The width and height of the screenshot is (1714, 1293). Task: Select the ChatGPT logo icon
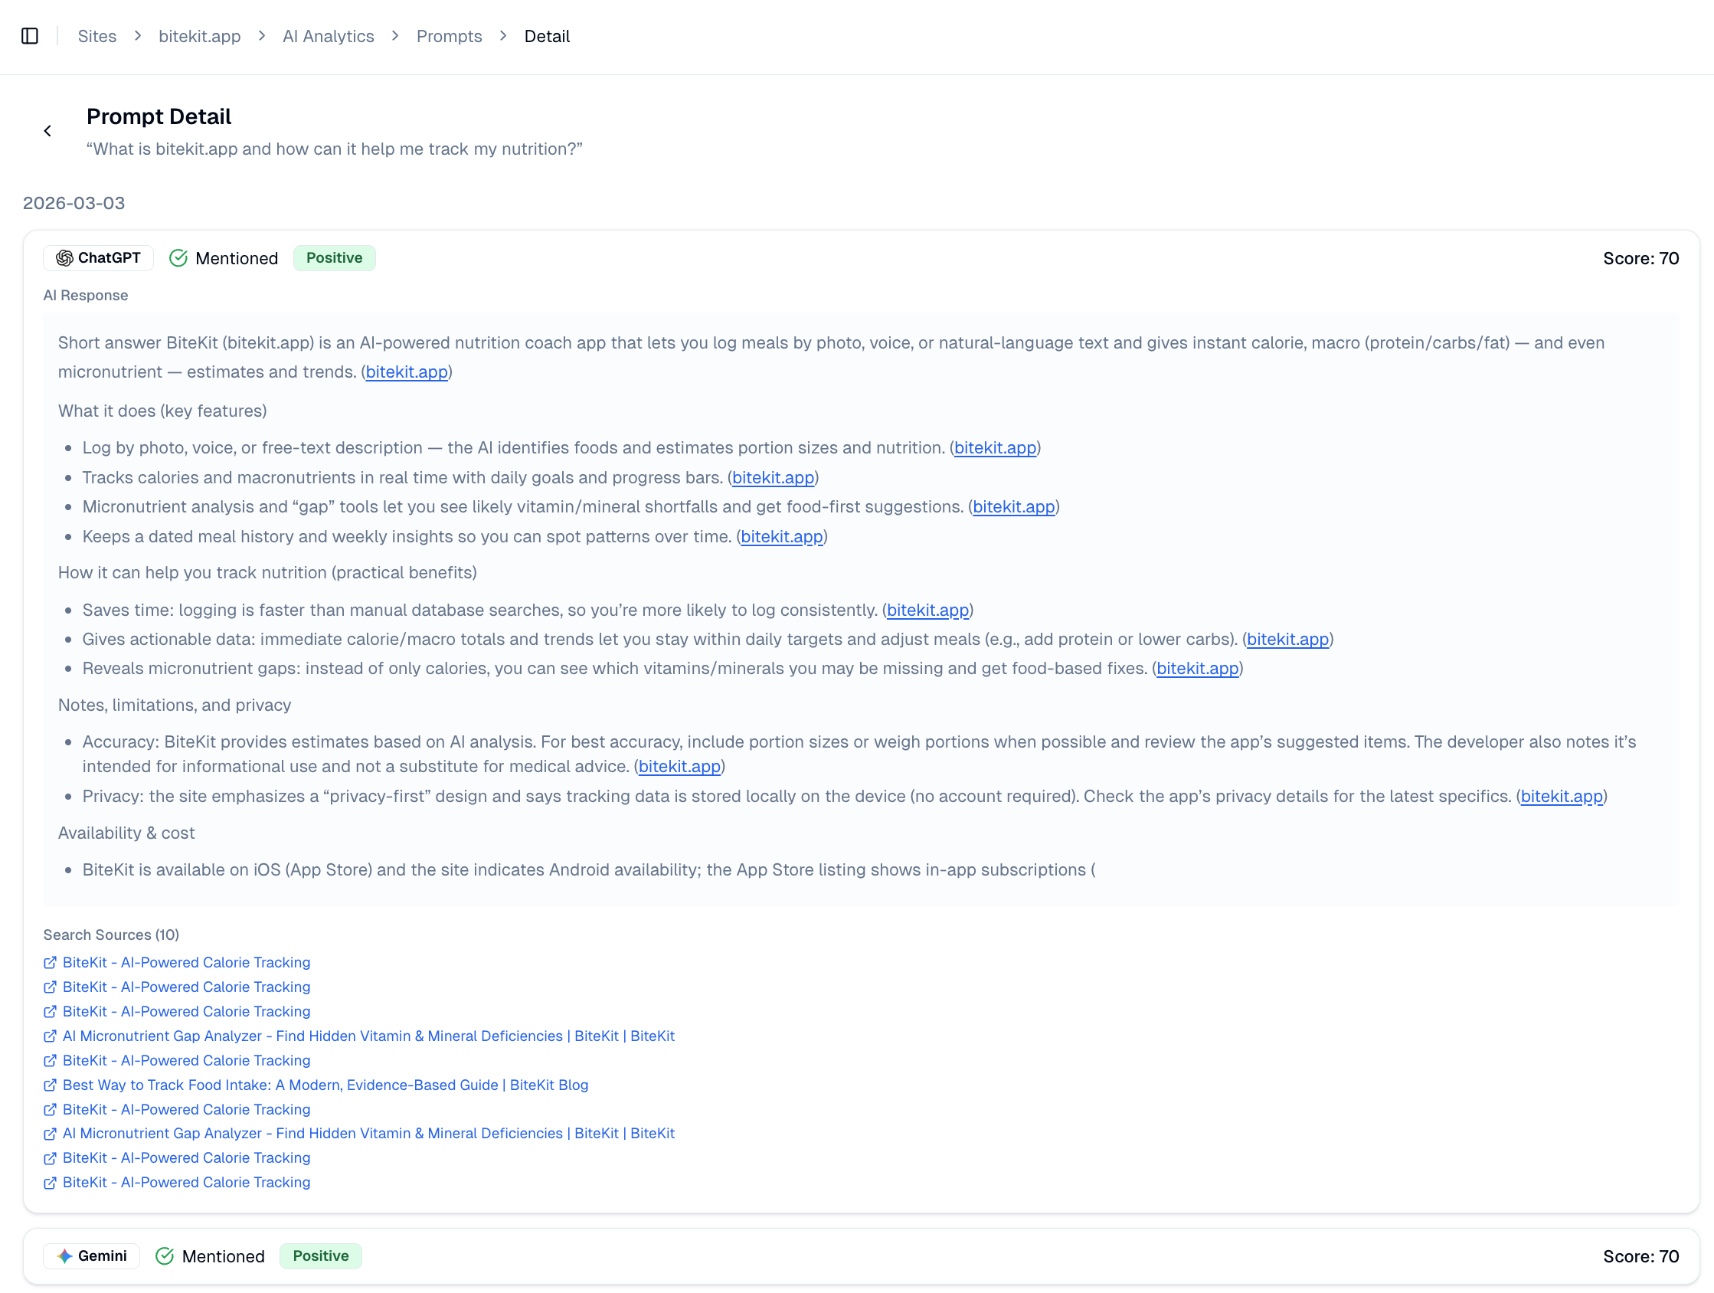[x=66, y=257]
